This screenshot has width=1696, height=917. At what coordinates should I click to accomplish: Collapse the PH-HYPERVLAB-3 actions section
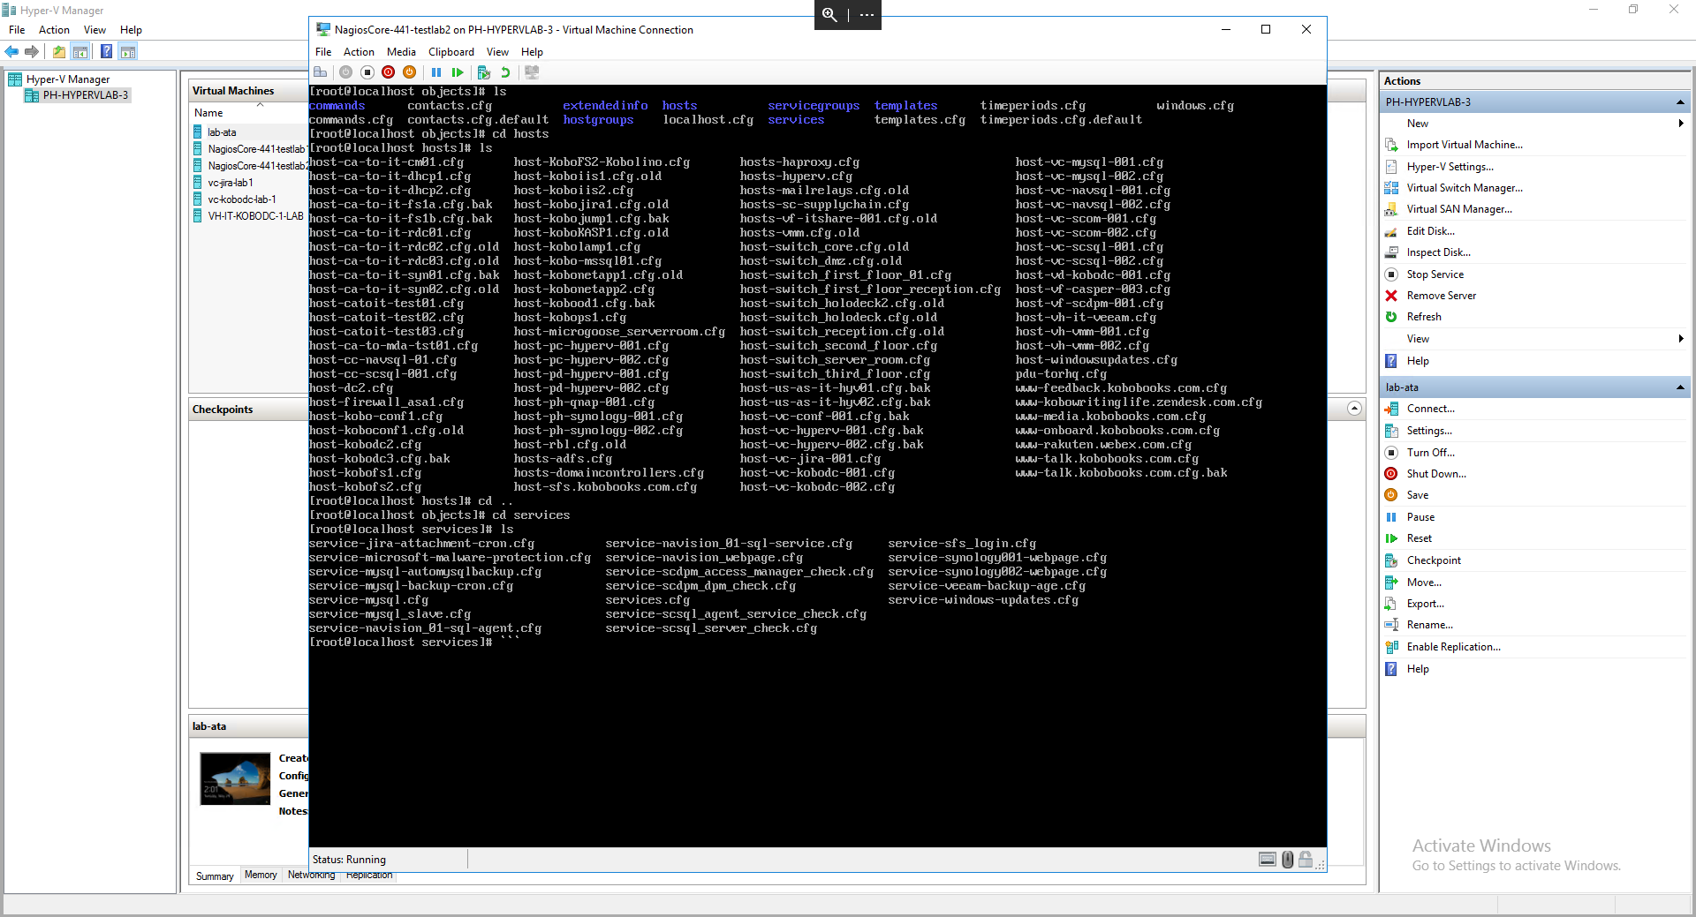click(x=1680, y=102)
